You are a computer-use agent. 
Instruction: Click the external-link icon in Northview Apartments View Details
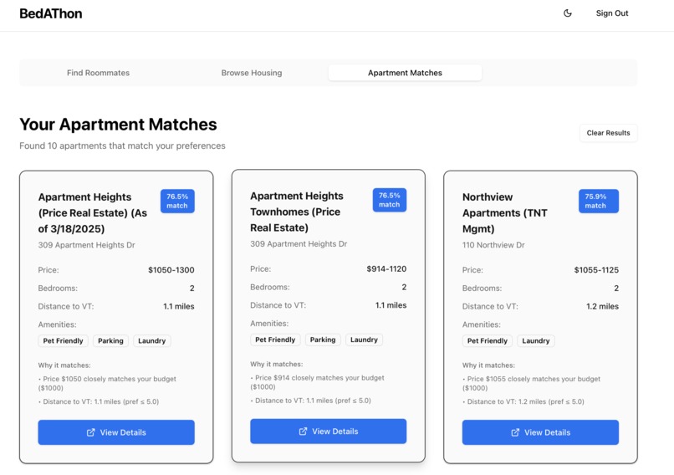[515, 432]
